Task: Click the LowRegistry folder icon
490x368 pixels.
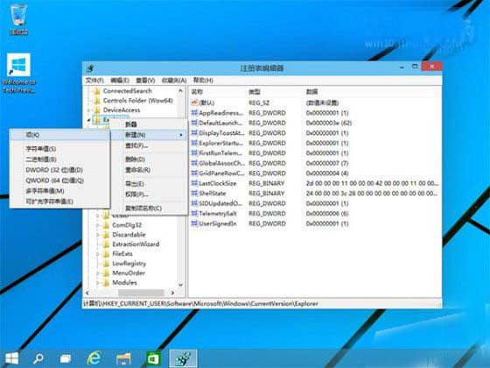Action: [x=106, y=263]
